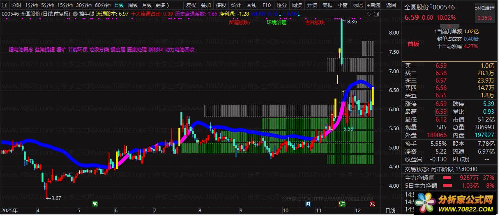This screenshot has width=500, height=216.
Task: Click the low price label 3.67
Action: point(56,198)
